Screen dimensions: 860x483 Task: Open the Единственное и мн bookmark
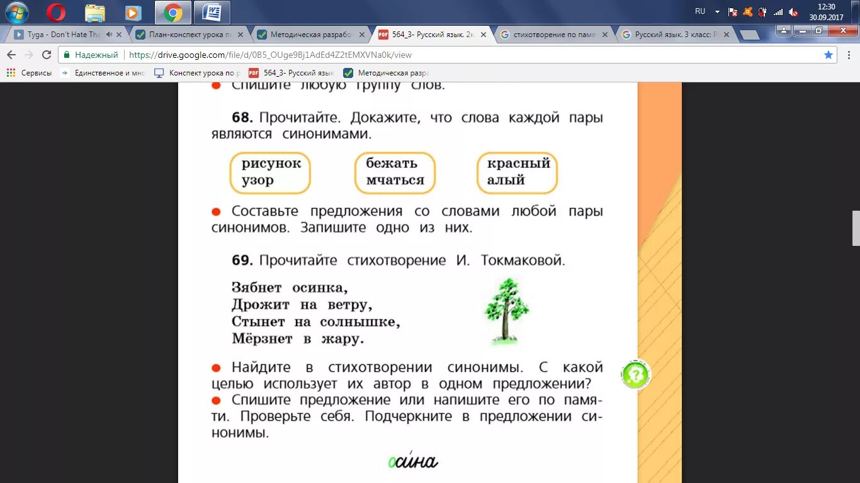click(103, 73)
